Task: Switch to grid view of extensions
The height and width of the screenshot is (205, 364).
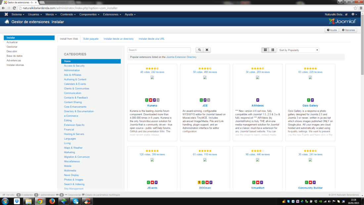Action: 265,50
